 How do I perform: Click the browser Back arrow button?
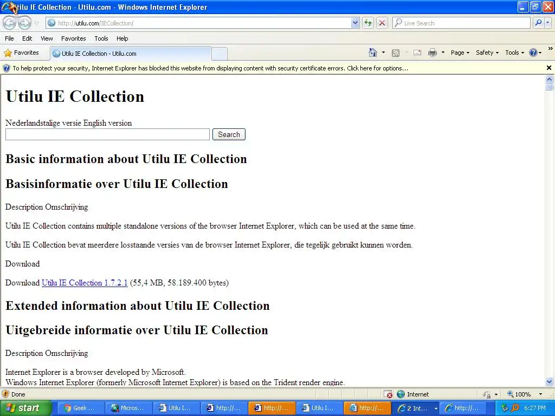coord(10,23)
